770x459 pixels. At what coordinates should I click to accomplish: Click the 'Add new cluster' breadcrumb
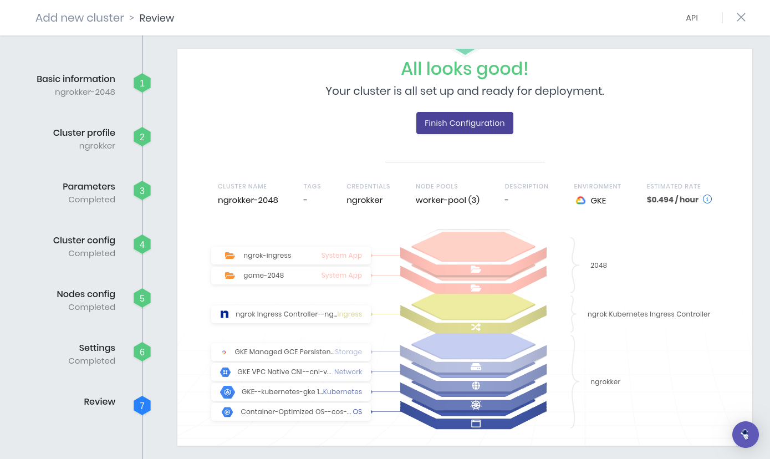click(80, 18)
